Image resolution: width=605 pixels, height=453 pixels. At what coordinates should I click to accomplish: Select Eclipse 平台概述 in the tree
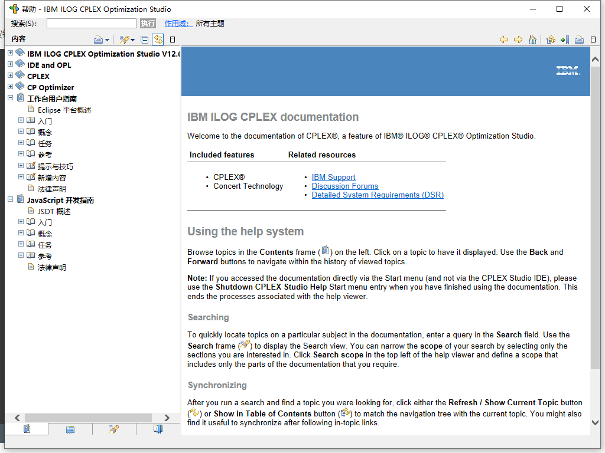pyautogui.click(x=64, y=109)
